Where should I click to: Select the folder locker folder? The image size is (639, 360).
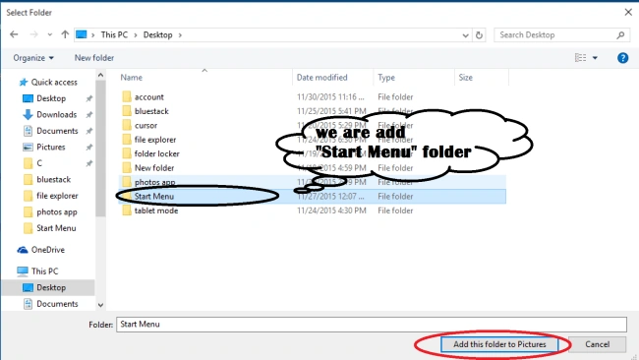click(x=157, y=153)
